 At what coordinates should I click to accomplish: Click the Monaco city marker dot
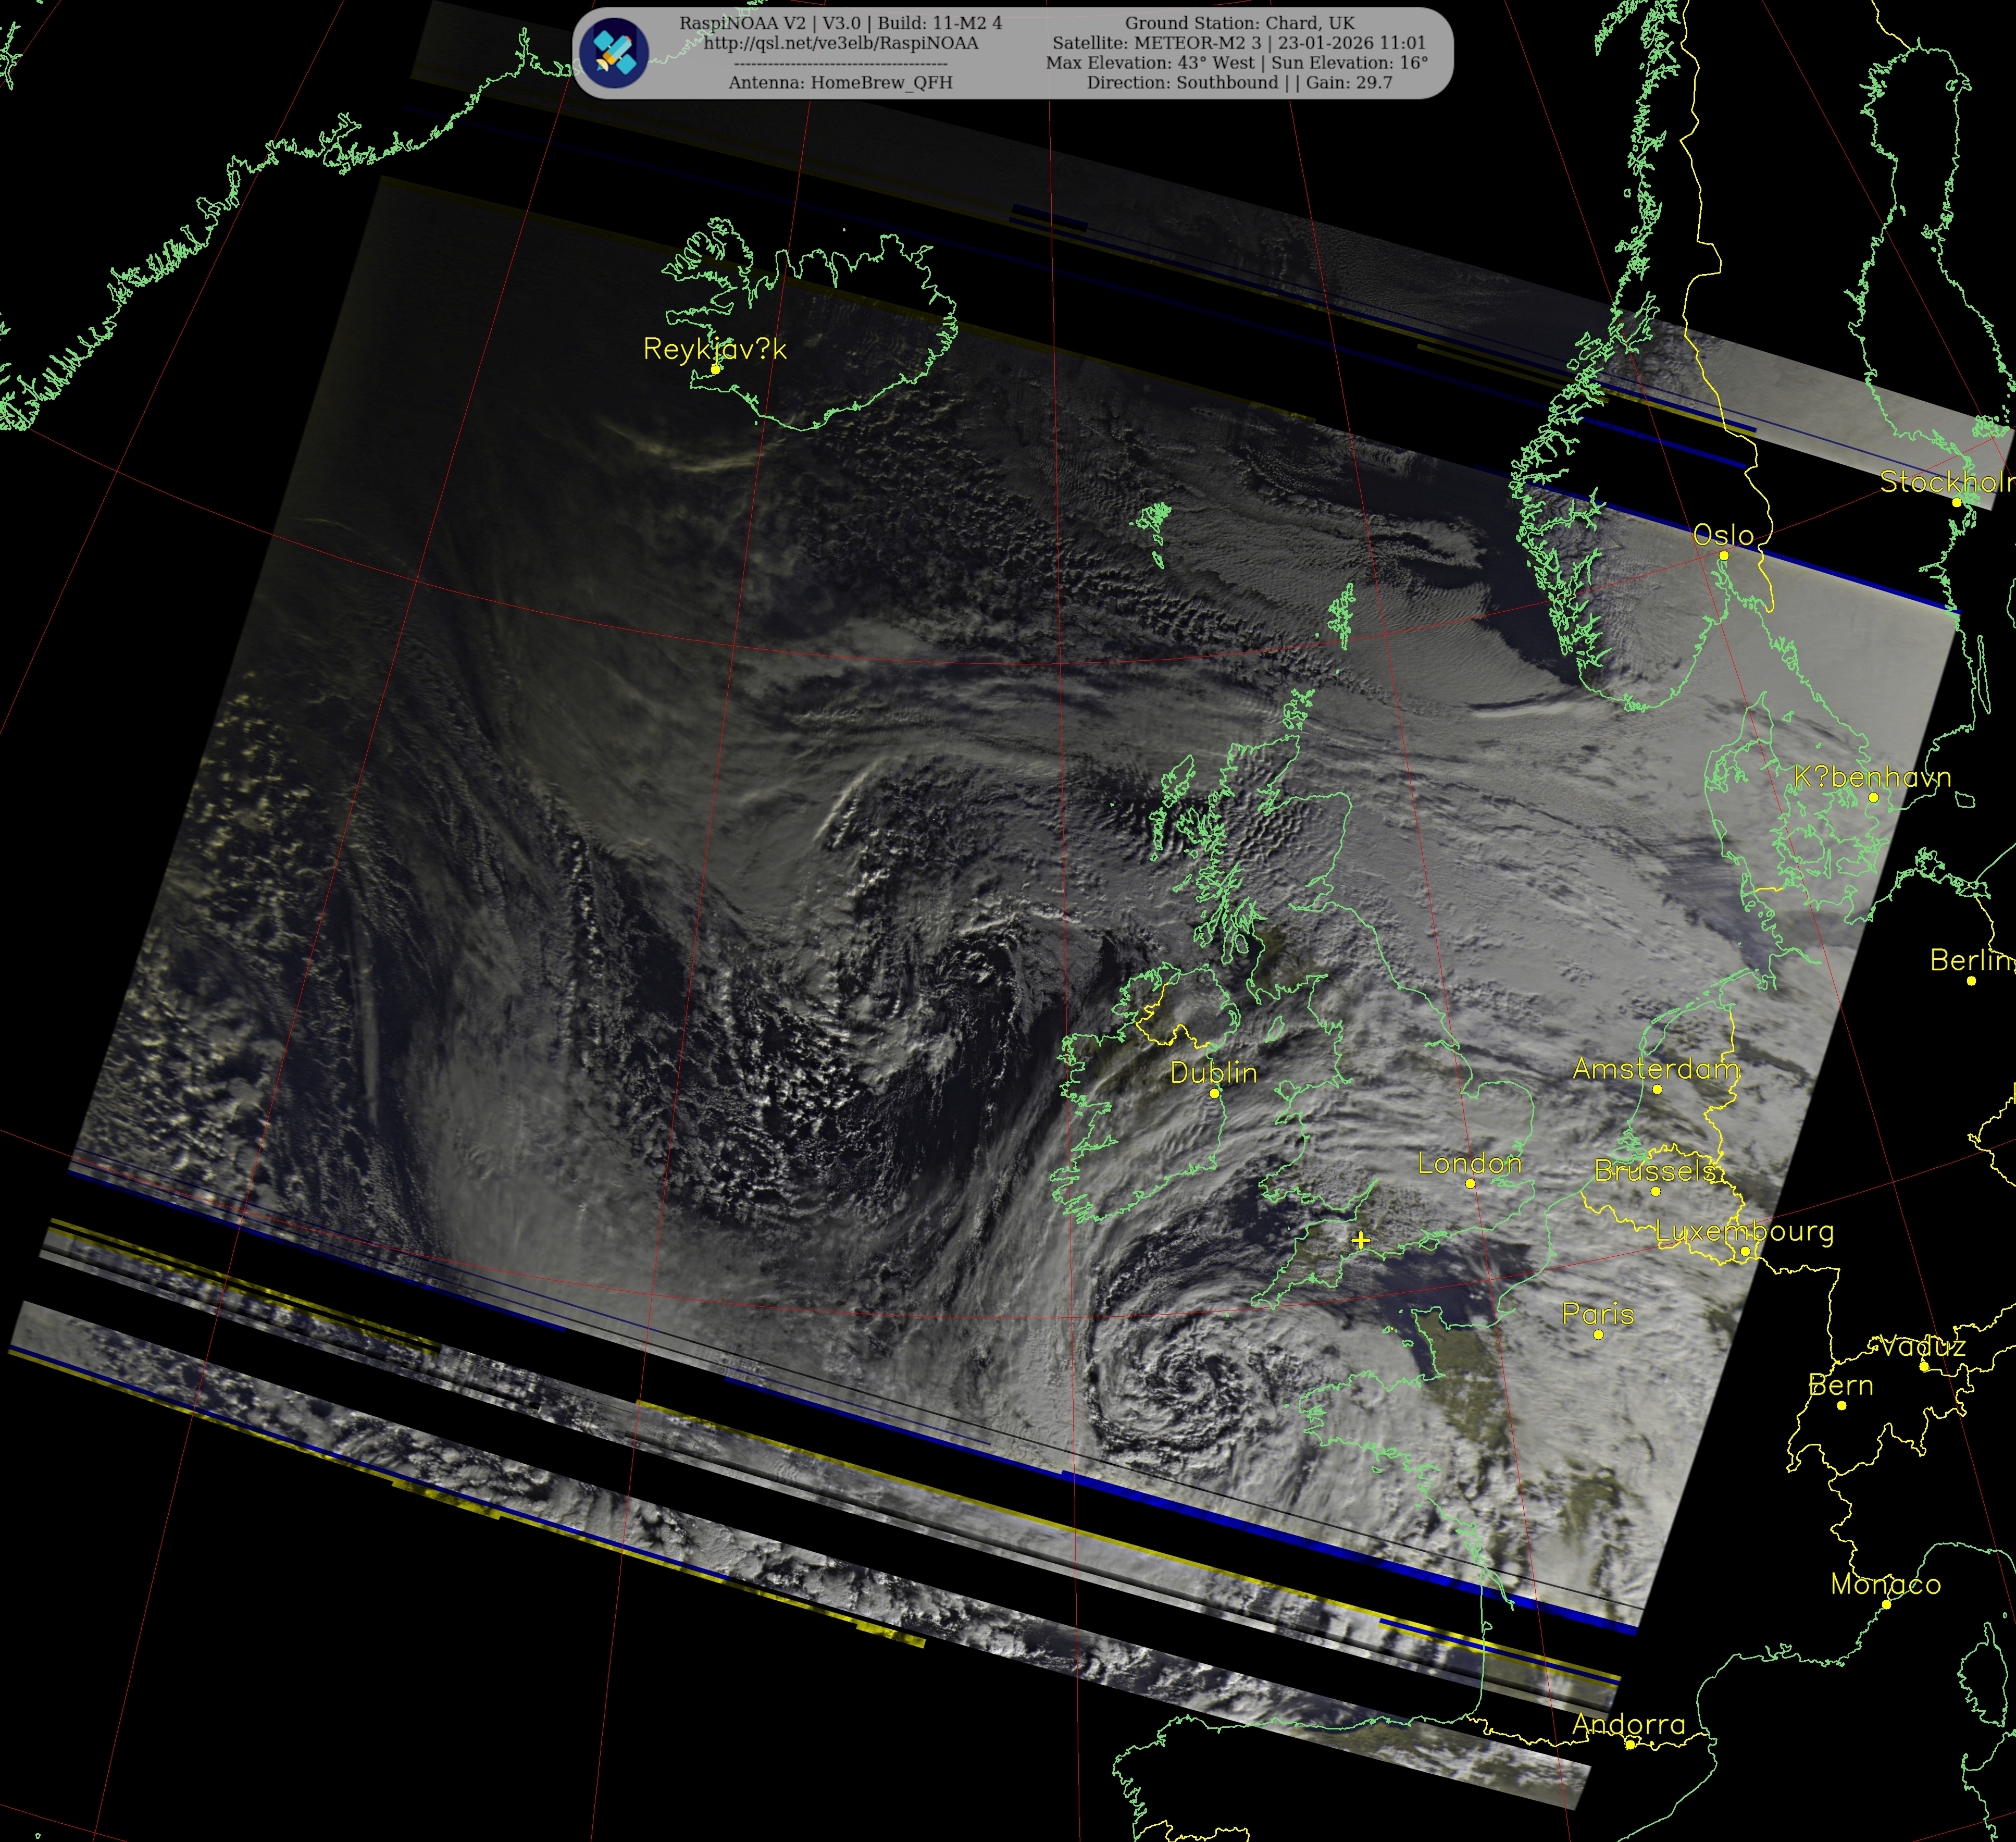click(1886, 1604)
